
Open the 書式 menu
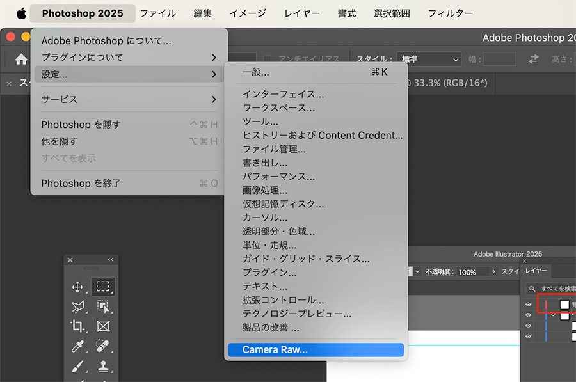347,13
